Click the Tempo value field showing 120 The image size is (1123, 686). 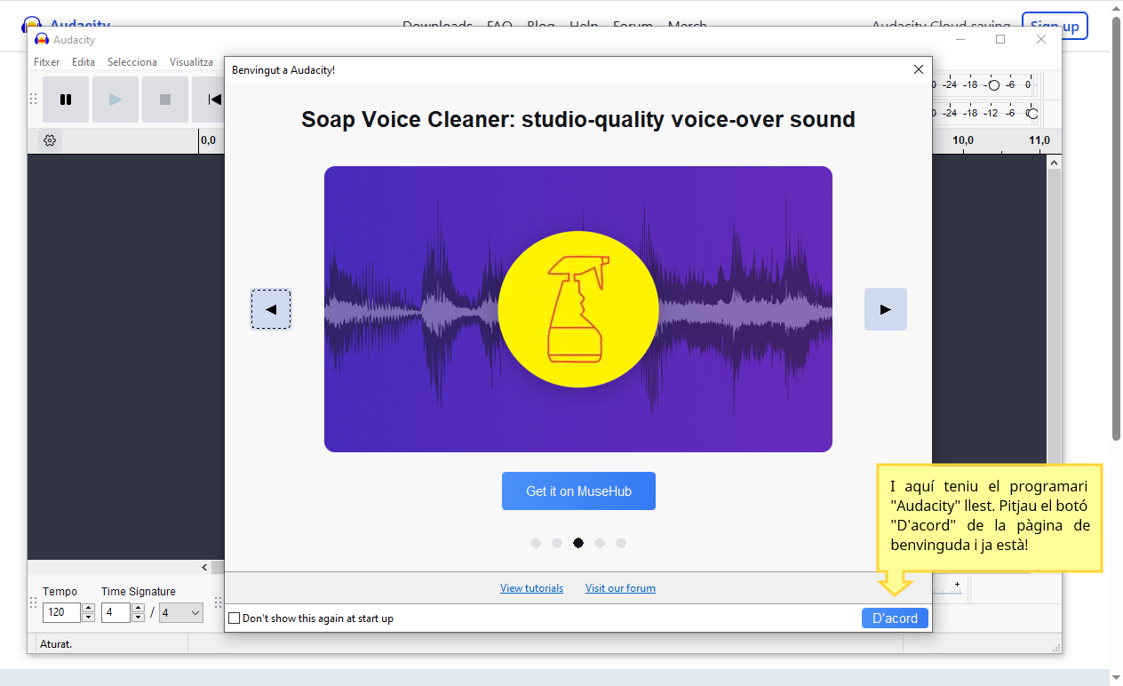pos(61,612)
